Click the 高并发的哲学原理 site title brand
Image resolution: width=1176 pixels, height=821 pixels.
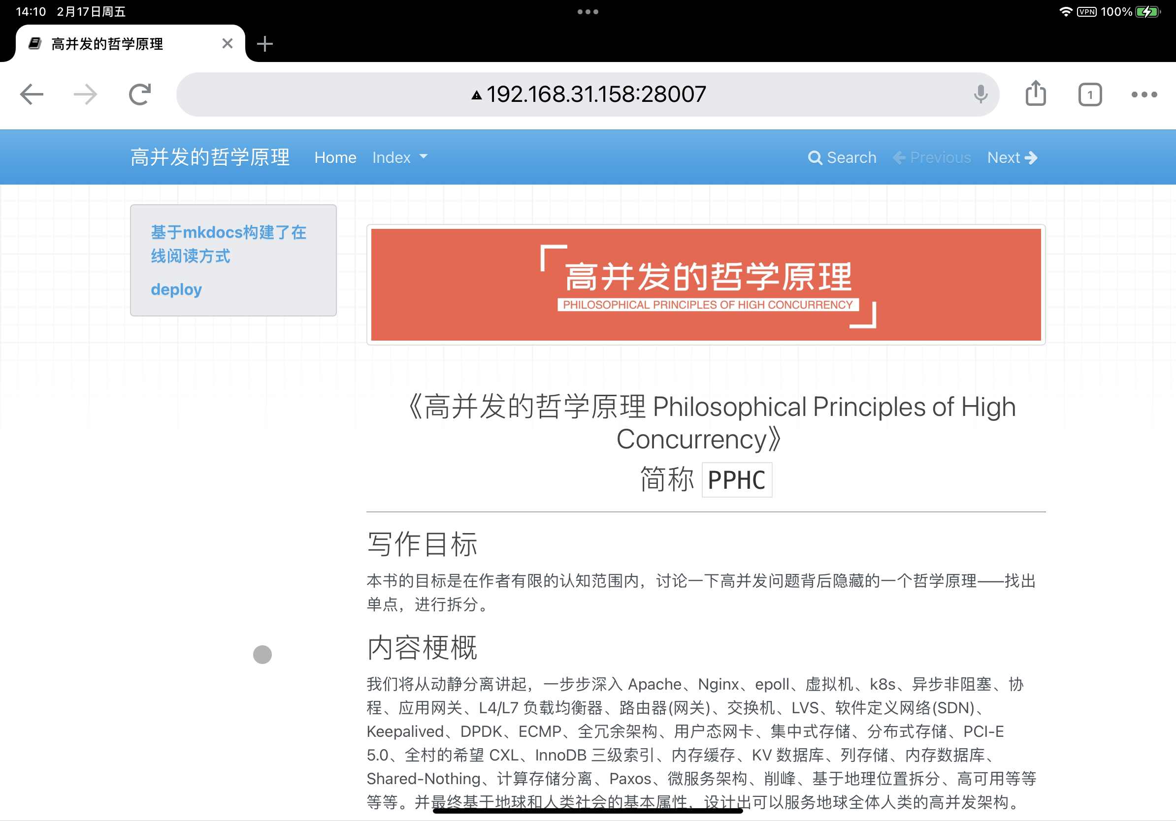coord(209,157)
